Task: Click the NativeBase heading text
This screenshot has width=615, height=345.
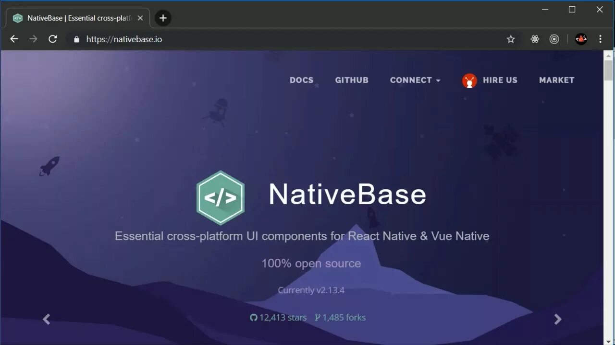Action: (347, 194)
